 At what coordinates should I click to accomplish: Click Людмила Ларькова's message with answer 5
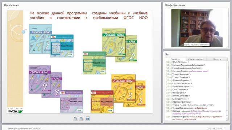179,80
